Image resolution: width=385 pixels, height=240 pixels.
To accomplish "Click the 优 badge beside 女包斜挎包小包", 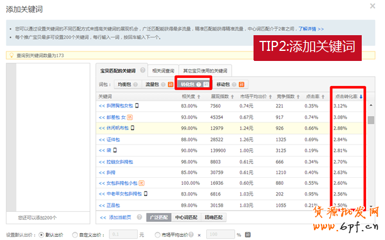I will pyautogui.click(x=142, y=183).
